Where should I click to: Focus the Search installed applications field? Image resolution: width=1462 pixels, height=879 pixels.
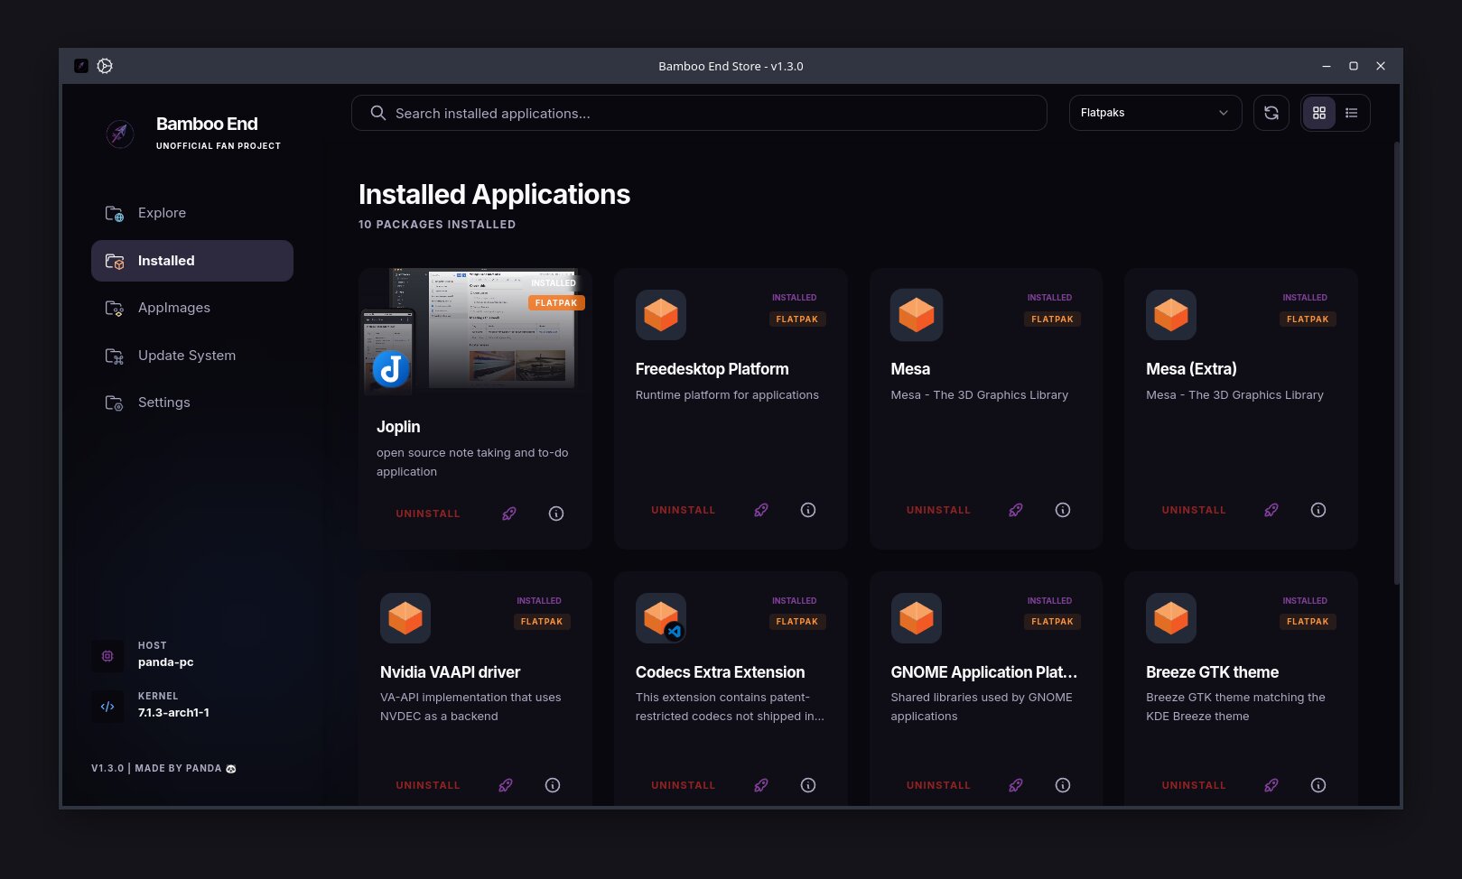tap(699, 113)
